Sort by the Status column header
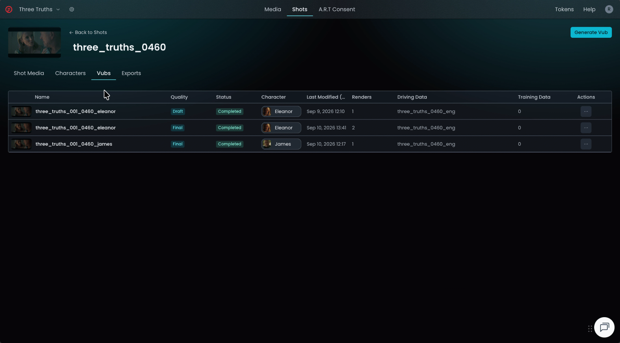620x343 pixels. point(223,97)
